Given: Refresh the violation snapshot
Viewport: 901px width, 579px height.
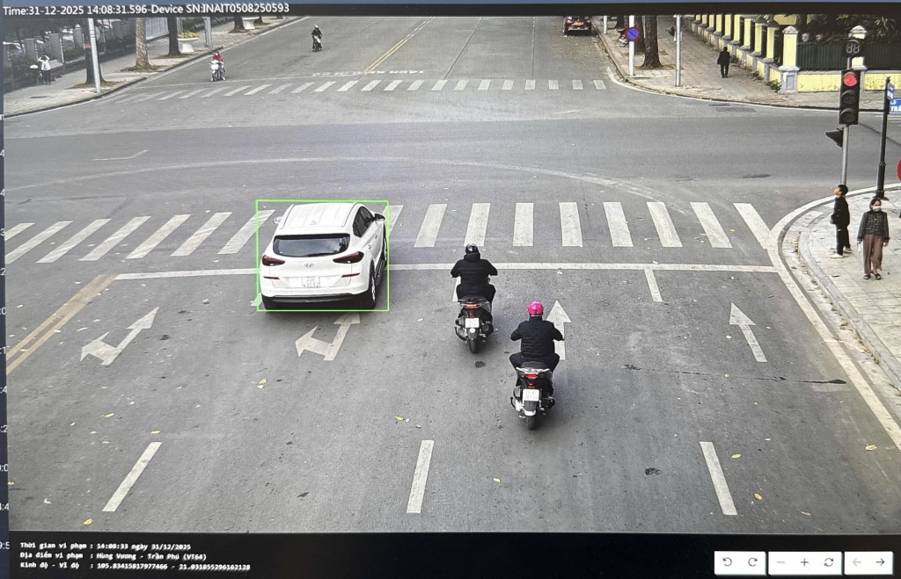Looking at the screenshot, I should tap(830, 562).
